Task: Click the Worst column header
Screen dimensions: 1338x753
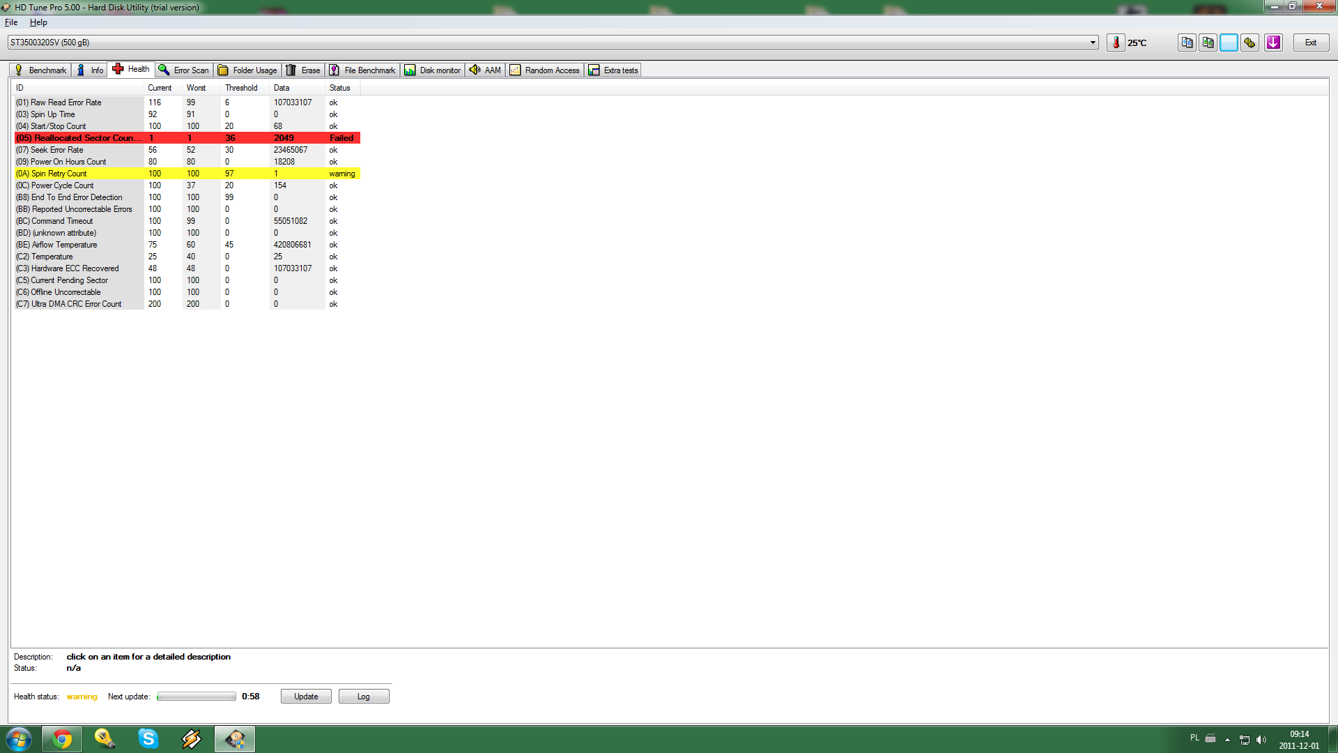Action: (x=202, y=88)
